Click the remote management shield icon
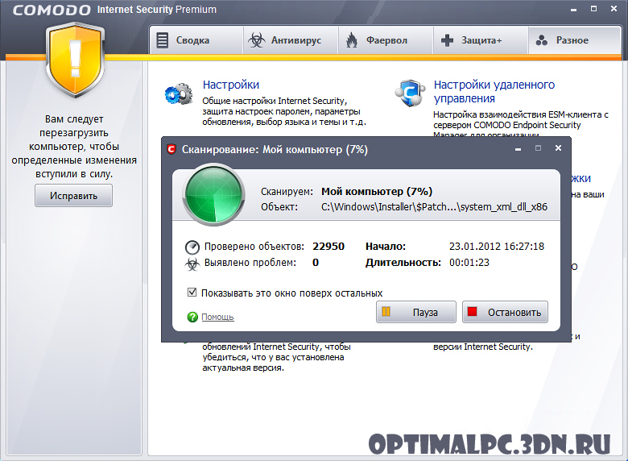 (x=410, y=93)
